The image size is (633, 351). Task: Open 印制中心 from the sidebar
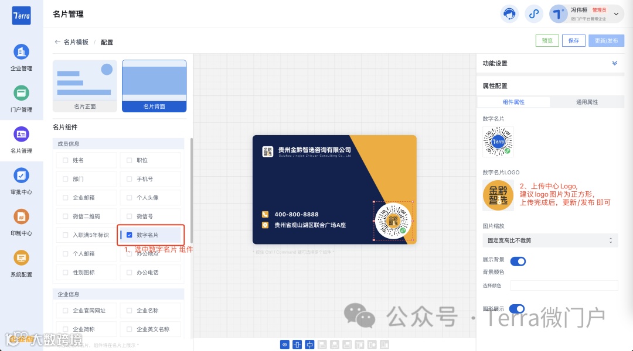[22, 222]
